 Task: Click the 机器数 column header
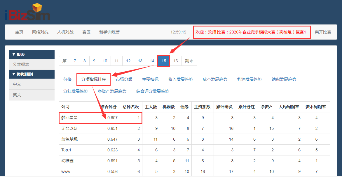click(x=169, y=107)
